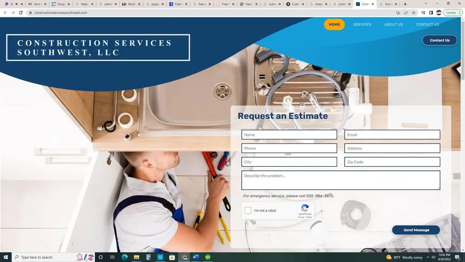This screenshot has height=262, width=465.
Task: Open Microsoft Edge from the taskbar
Action: tap(125, 257)
